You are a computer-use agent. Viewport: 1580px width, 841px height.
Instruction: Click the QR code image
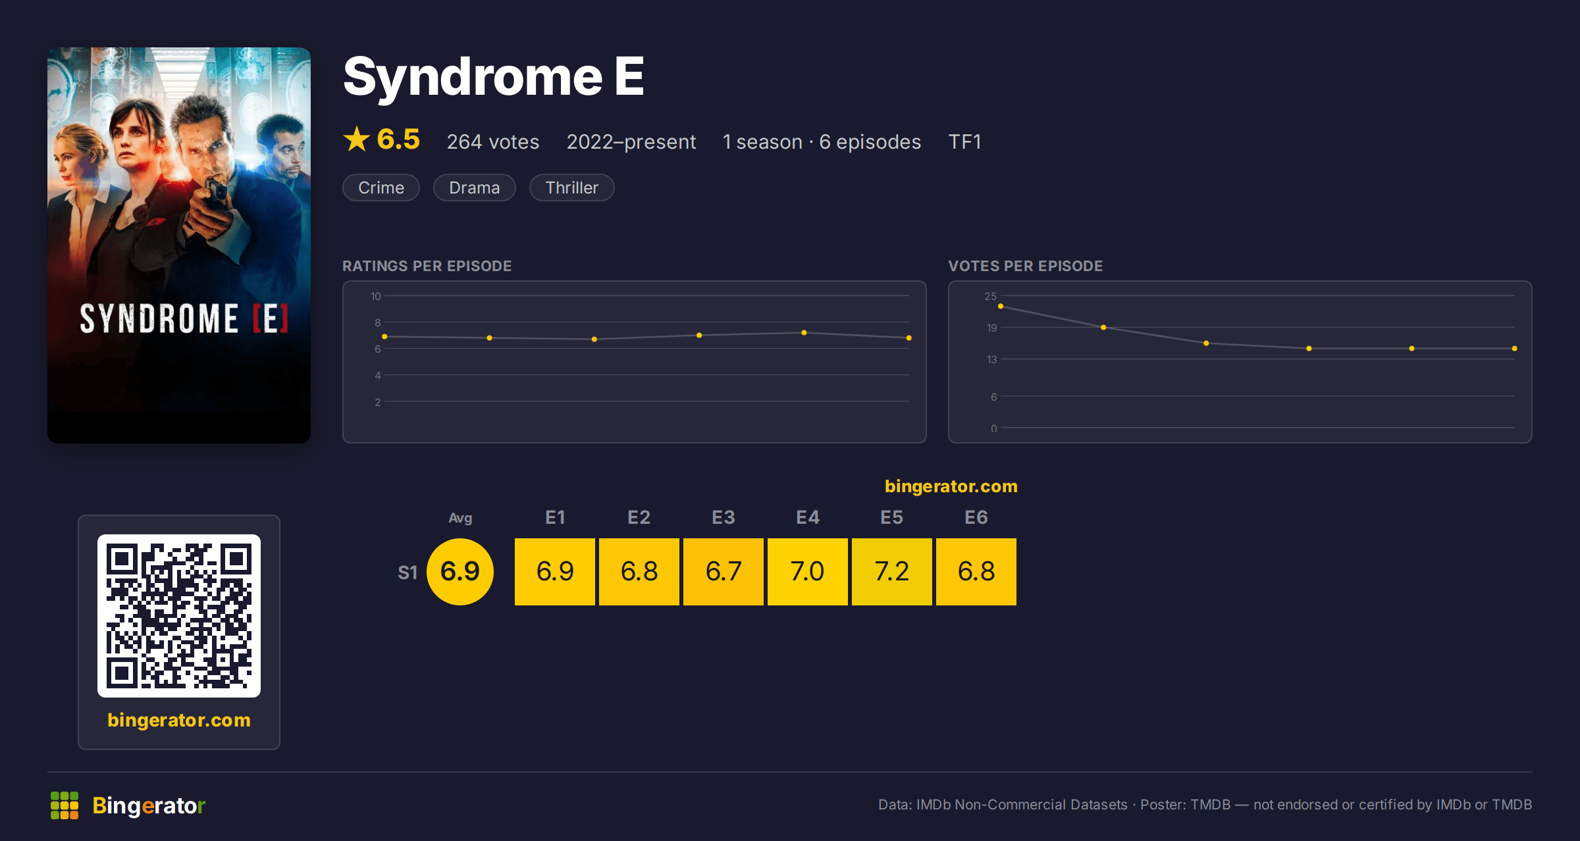coord(179,616)
